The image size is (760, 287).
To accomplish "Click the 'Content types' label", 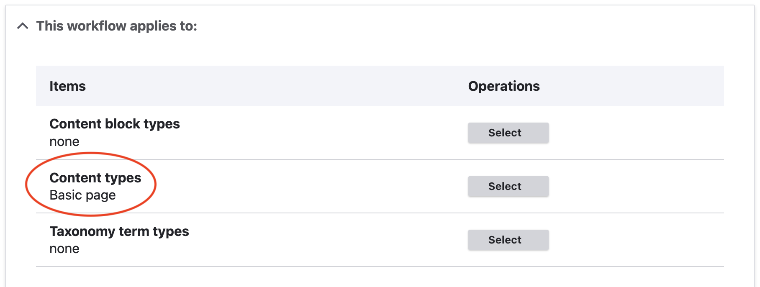I will point(95,178).
